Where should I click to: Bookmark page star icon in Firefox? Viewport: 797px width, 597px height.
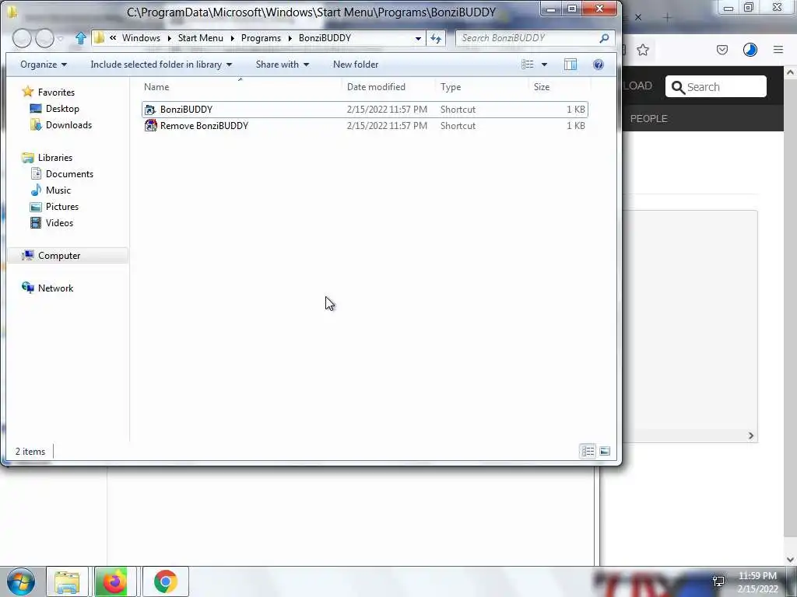[x=643, y=50]
